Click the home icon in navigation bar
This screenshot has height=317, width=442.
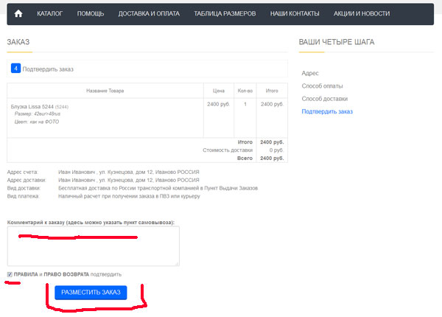(x=18, y=13)
